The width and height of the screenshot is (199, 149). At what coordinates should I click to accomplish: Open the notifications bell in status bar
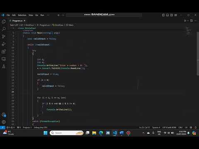(x=196, y=127)
